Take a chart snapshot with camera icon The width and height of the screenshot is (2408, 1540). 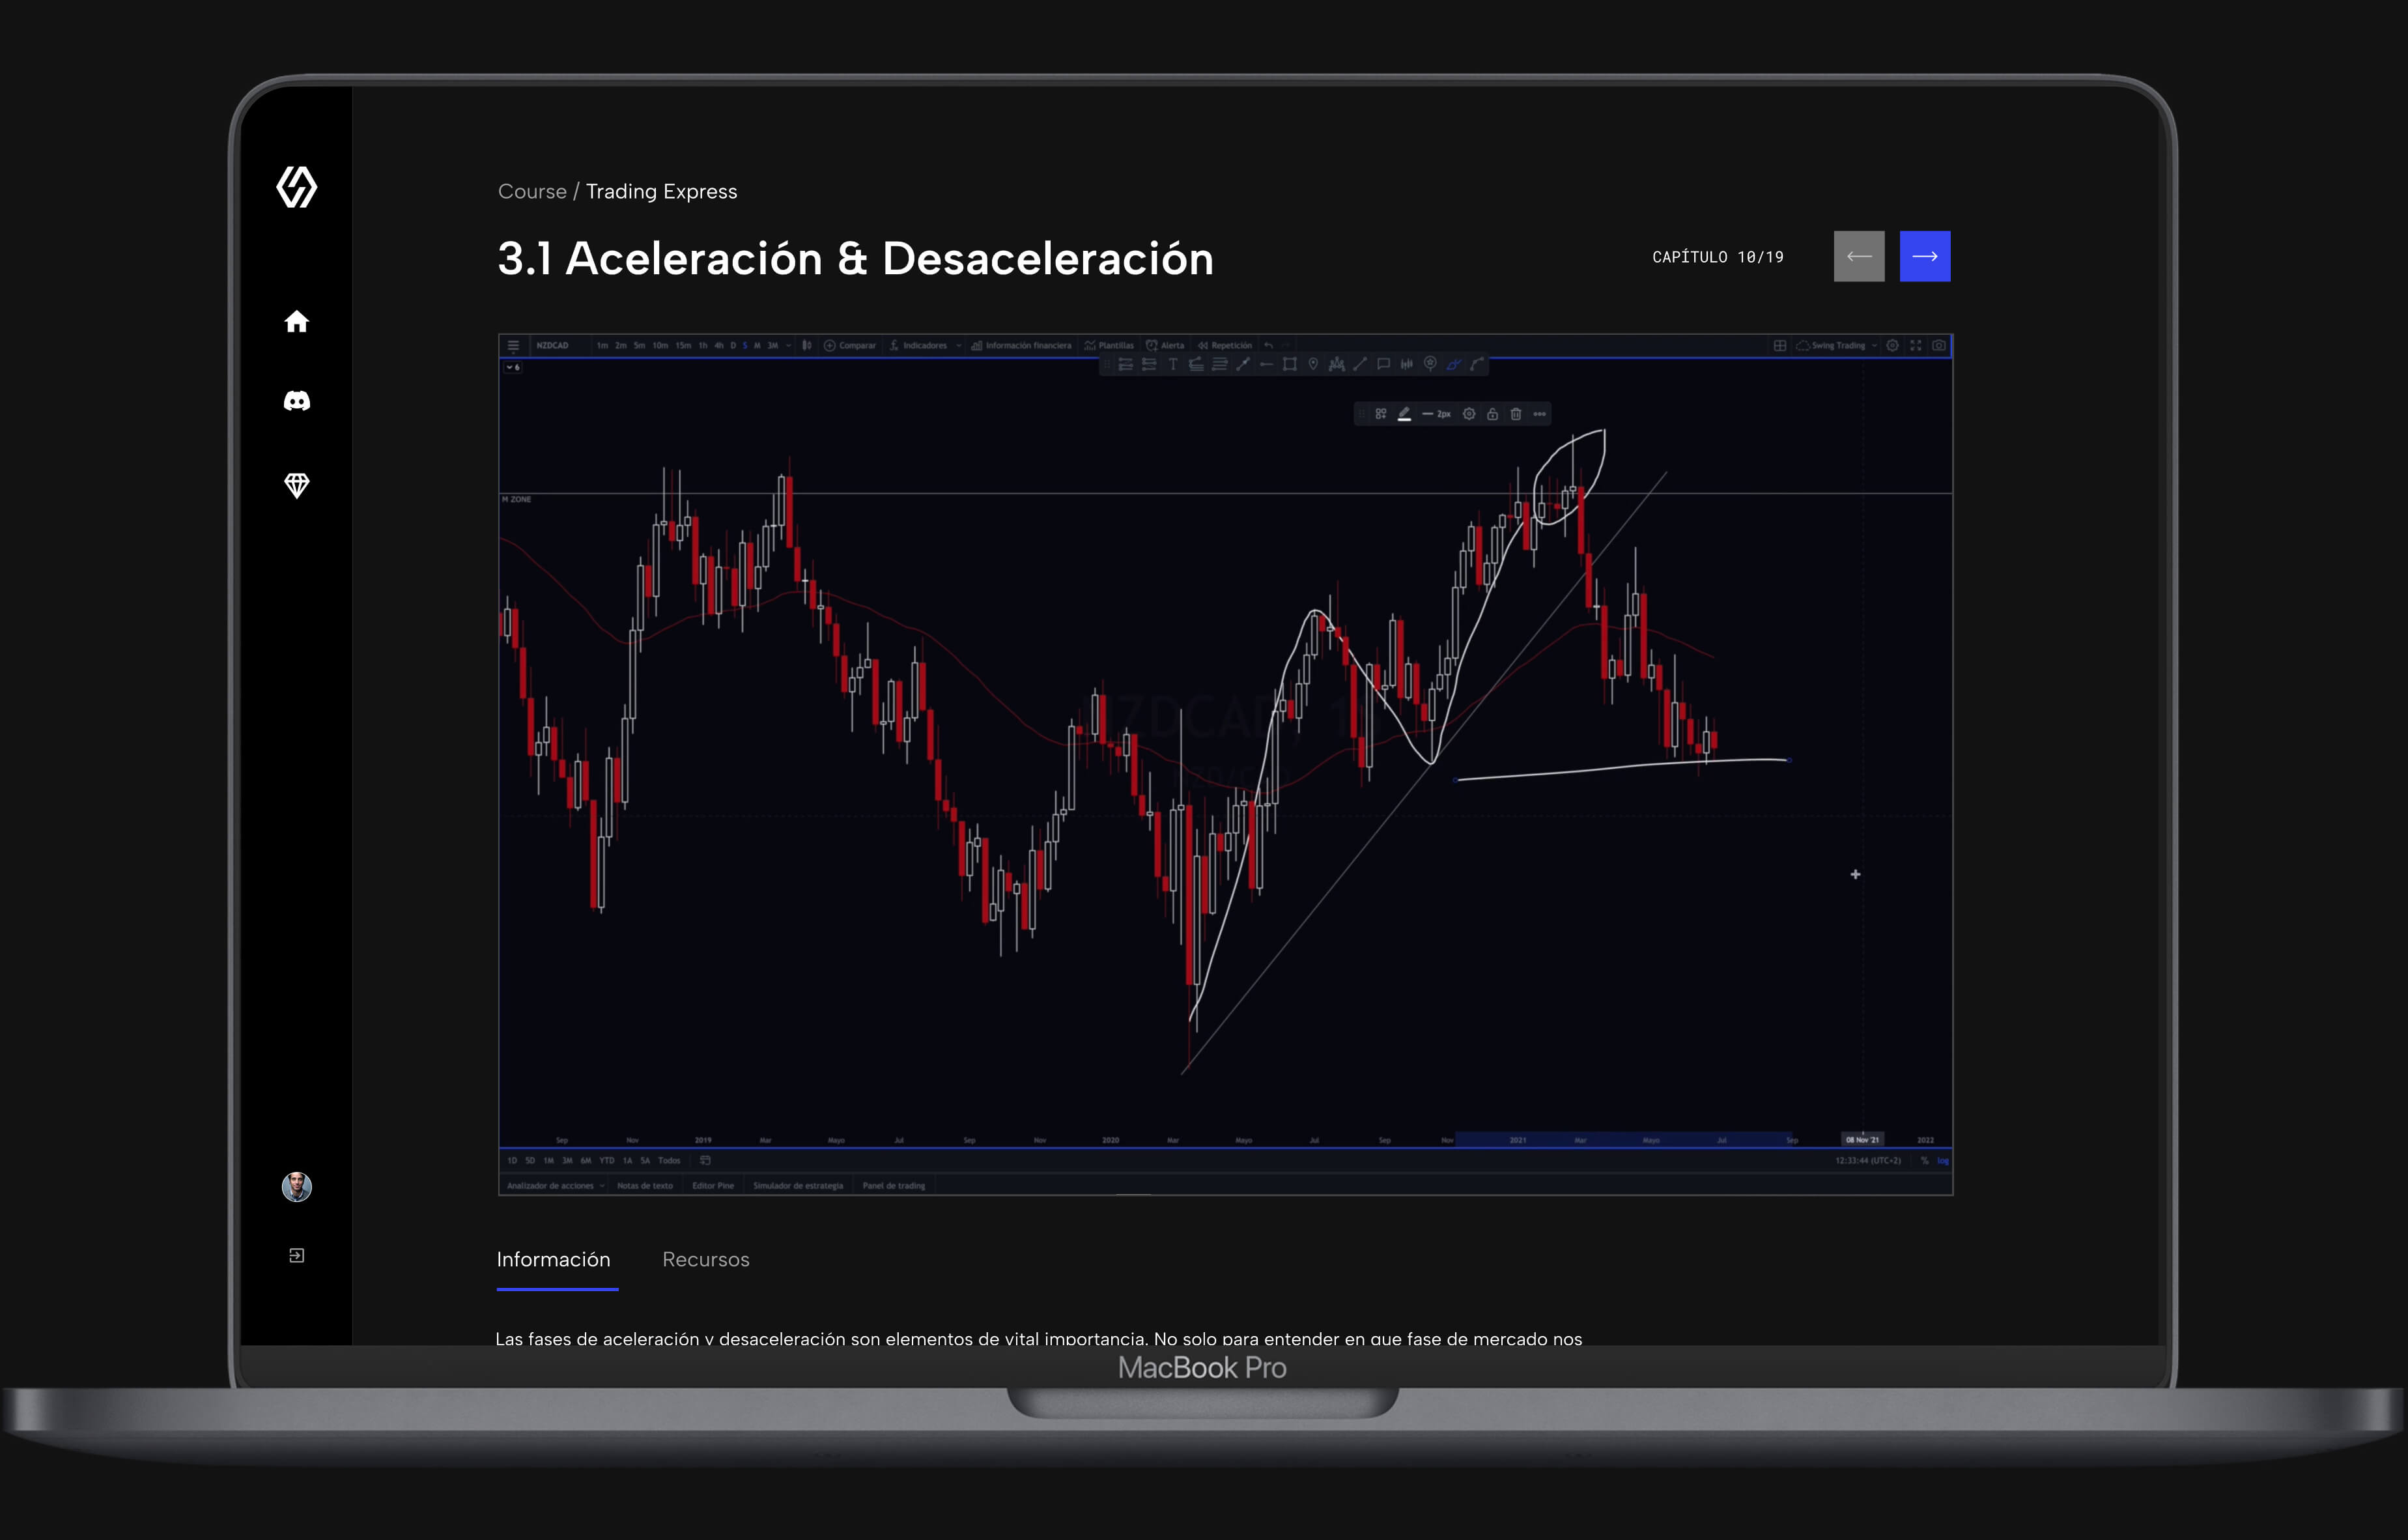(x=1939, y=346)
